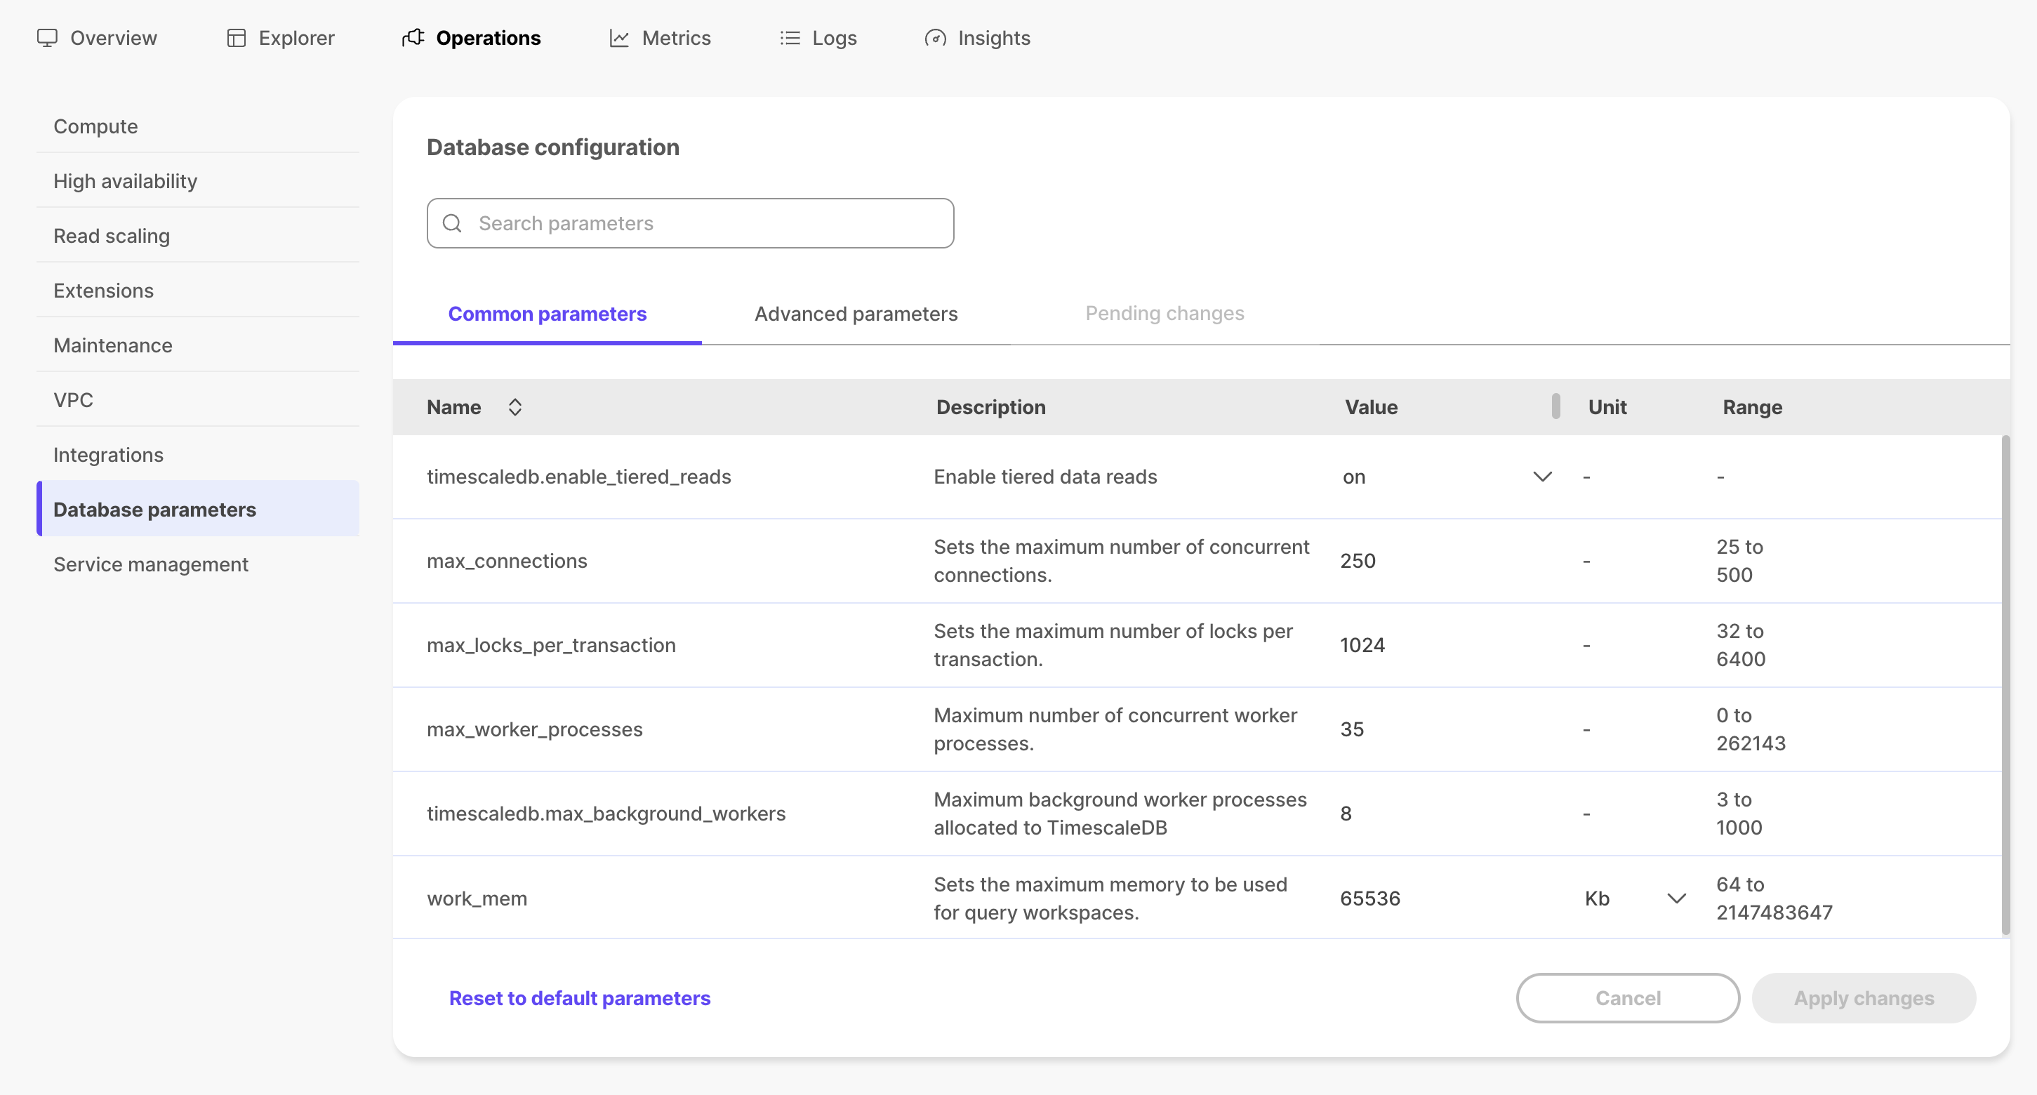The width and height of the screenshot is (2037, 1095).
Task: Click the Operations wrench icon
Action: (412, 37)
